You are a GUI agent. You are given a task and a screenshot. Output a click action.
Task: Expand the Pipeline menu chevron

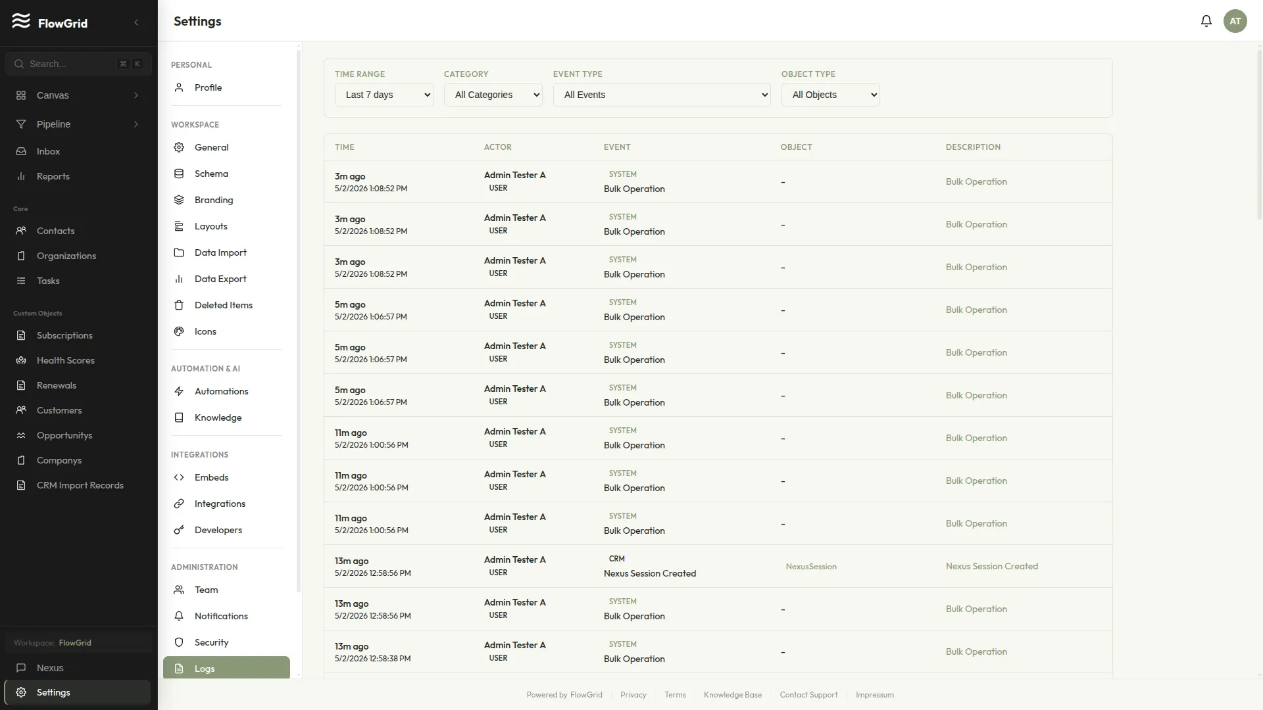coord(136,124)
